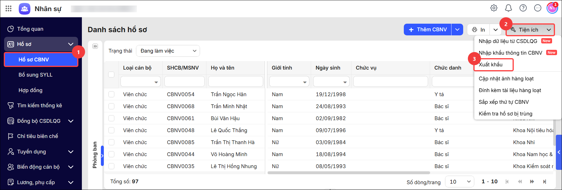Image resolution: width=562 pixels, height=190 pixels.
Task: Open settings gear icon
Action: (494, 8)
